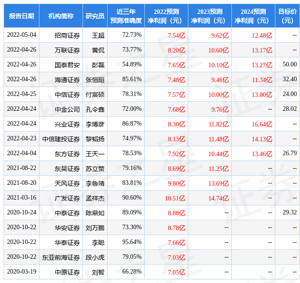Click researcher name 孔令鑫

pyautogui.click(x=95, y=109)
